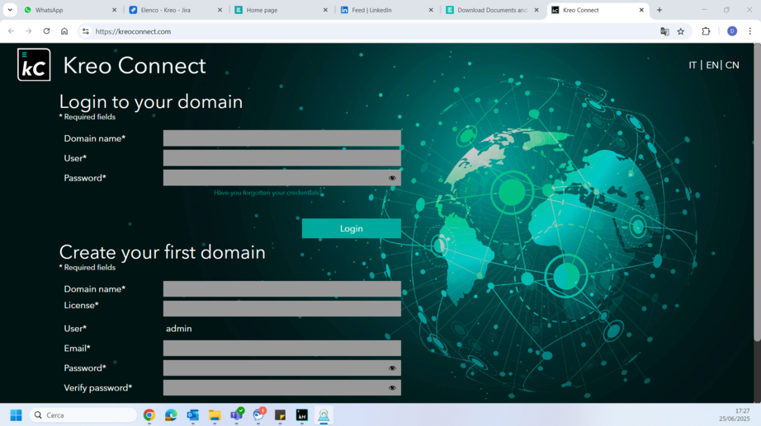Click the login Domain name input field

click(x=281, y=138)
